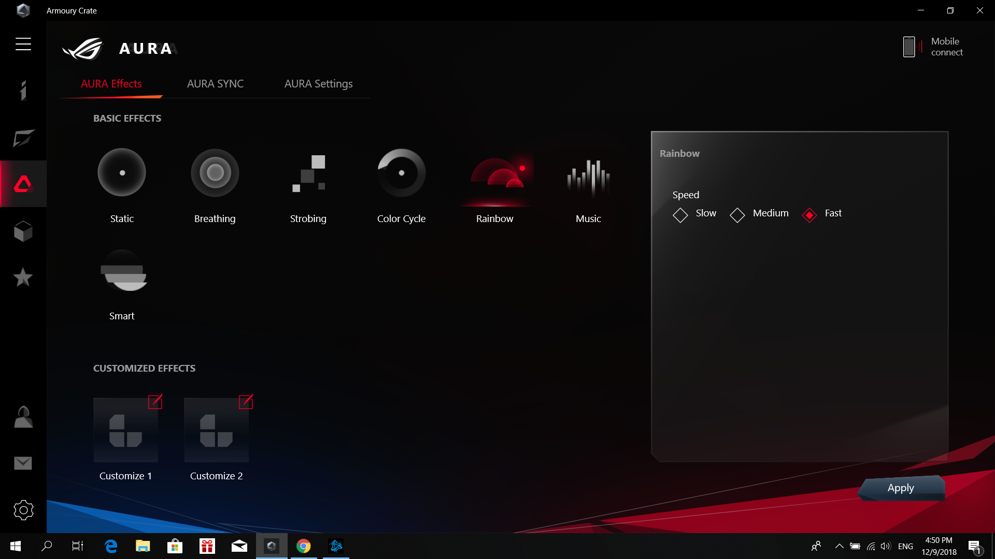Open volume control in system tray
This screenshot has height=559, width=995.
pyautogui.click(x=885, y=546)
